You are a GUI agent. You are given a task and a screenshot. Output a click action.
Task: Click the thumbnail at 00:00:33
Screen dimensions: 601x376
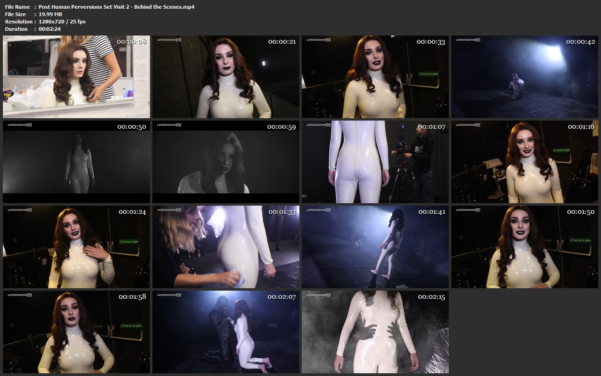pos(375,77)
